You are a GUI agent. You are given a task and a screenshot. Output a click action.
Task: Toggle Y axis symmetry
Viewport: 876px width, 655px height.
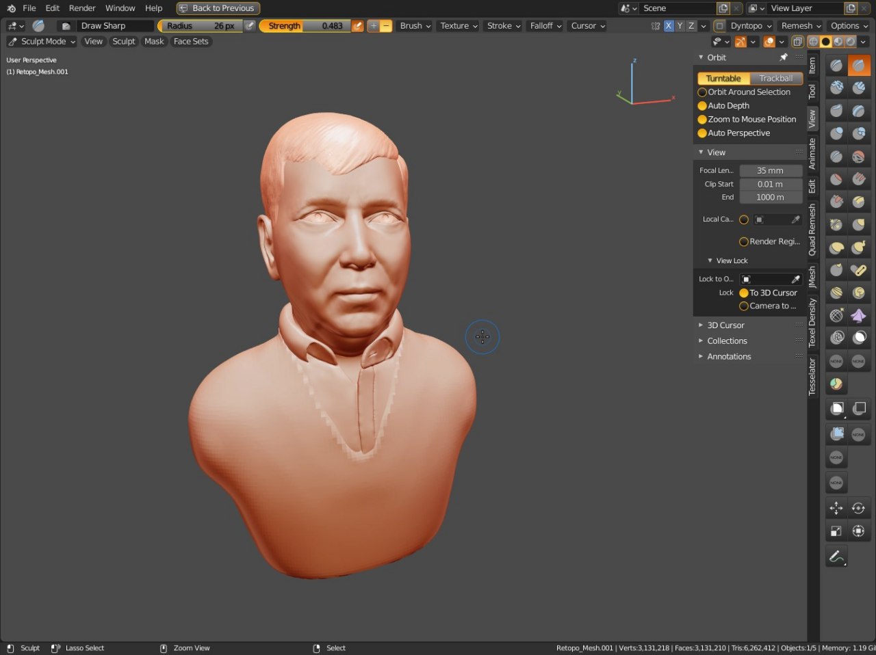click(x=680, y=25)
